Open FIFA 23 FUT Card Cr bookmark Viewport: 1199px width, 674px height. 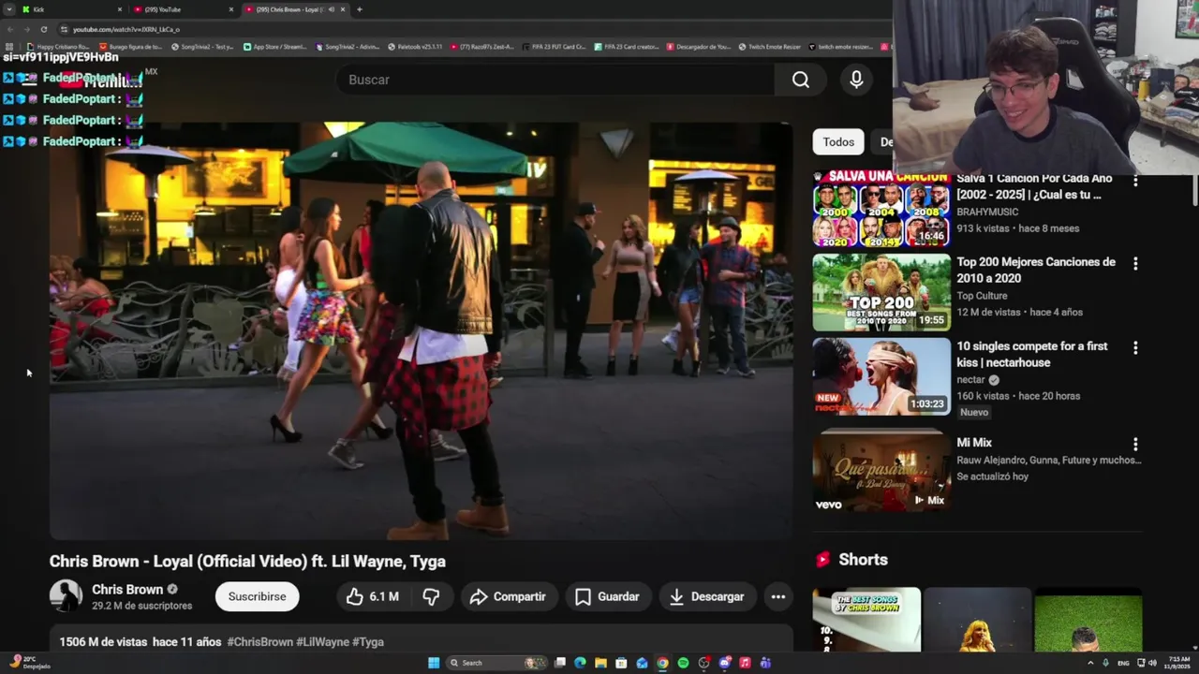coord(555,46)
